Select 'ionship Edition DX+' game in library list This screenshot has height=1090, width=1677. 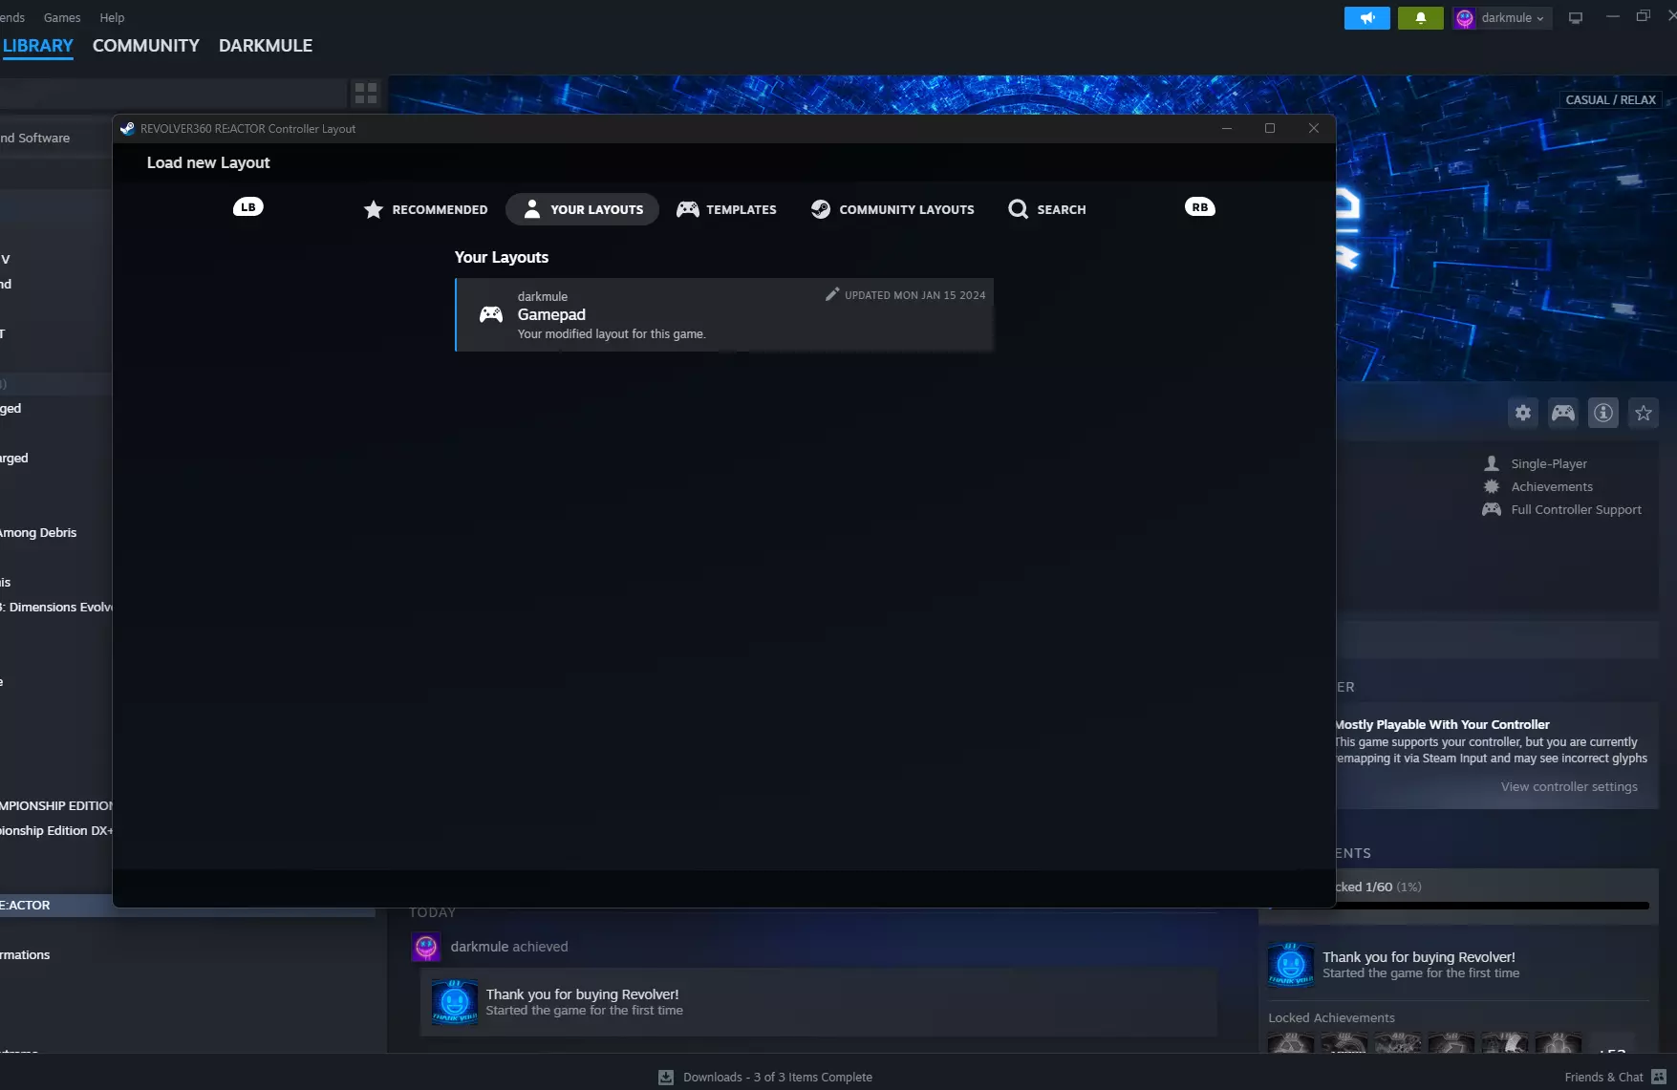(56, 831)
